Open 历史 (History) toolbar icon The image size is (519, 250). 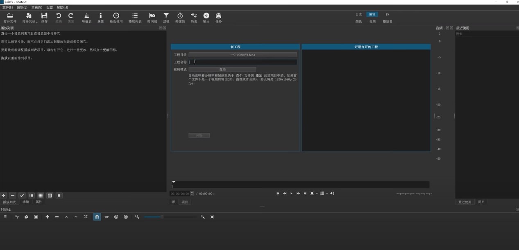194,18
